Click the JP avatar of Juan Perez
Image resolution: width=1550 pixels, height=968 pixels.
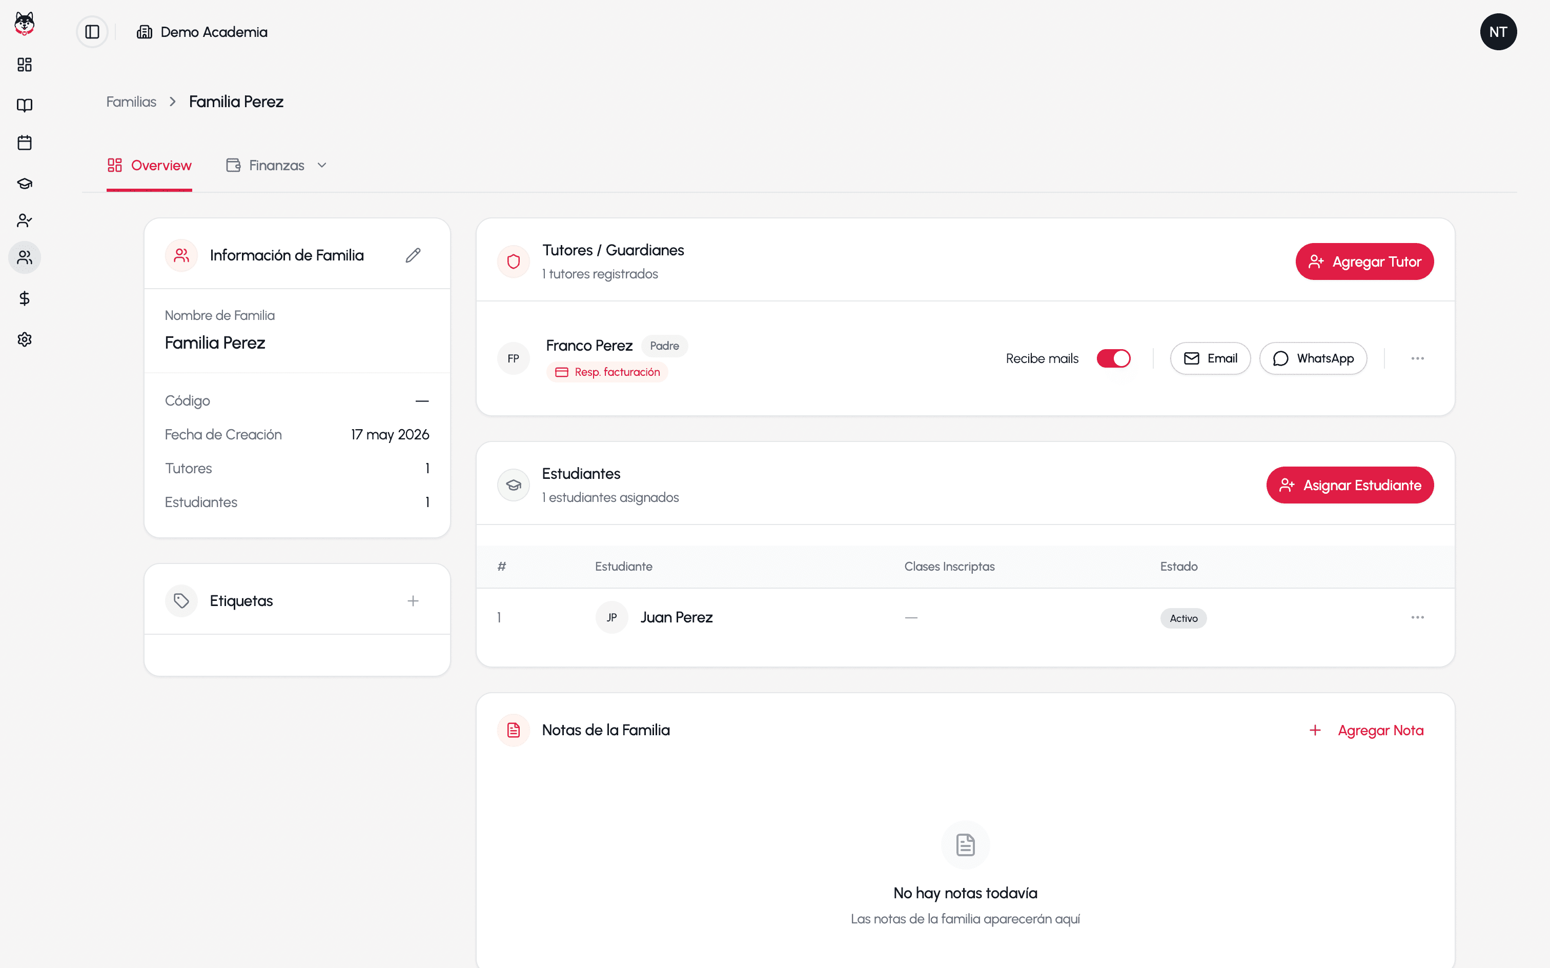tap(611, 618)
